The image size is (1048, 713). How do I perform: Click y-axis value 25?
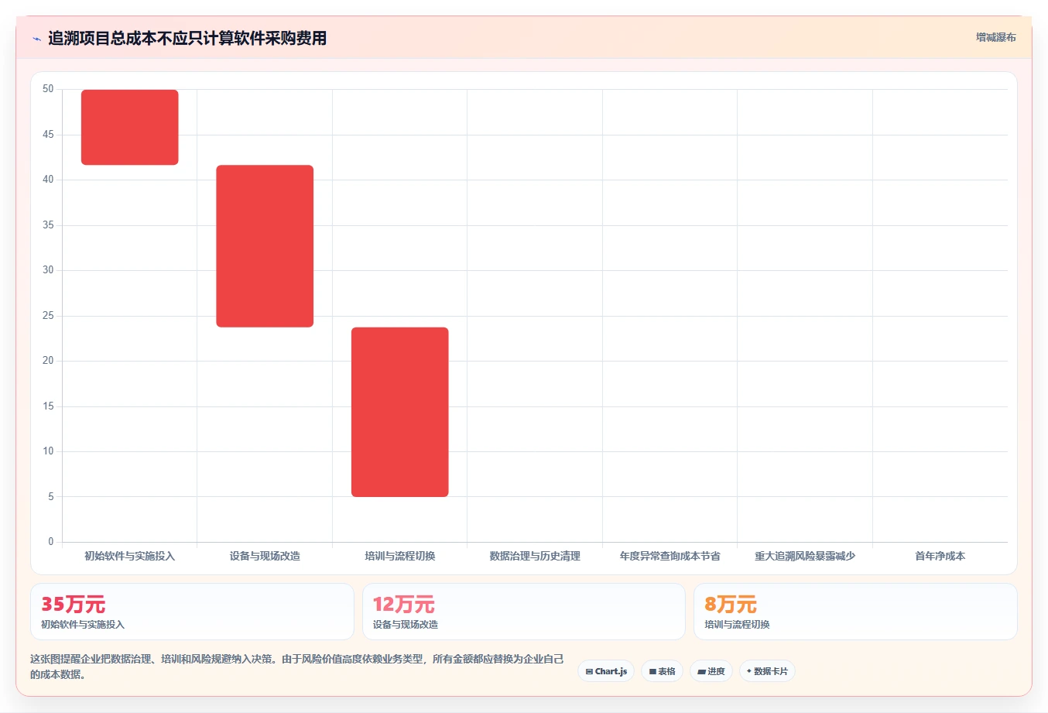48,316
